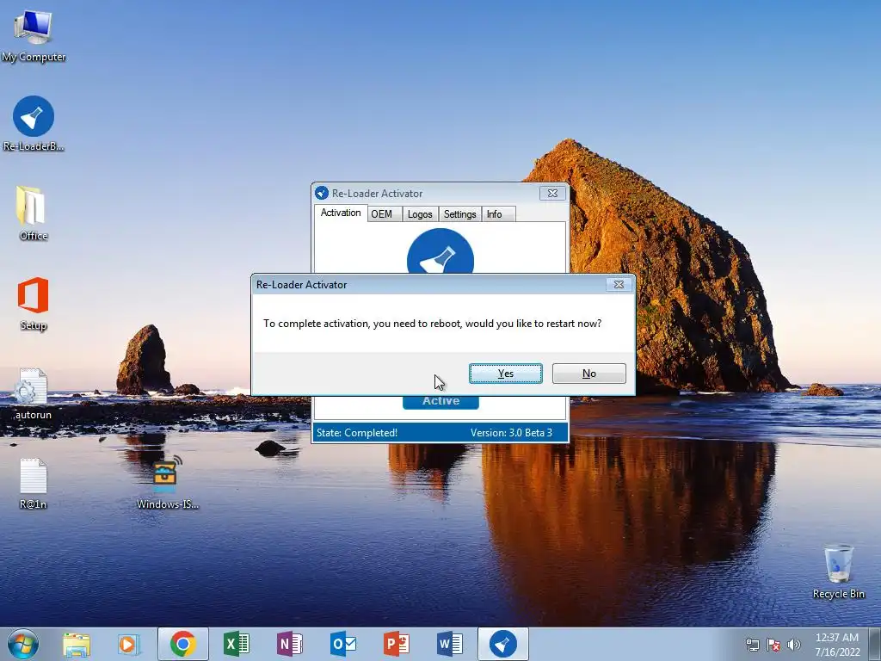Launch Outlook from the taskbar
This screenshot has height=661, width=881.
(342, 644)
